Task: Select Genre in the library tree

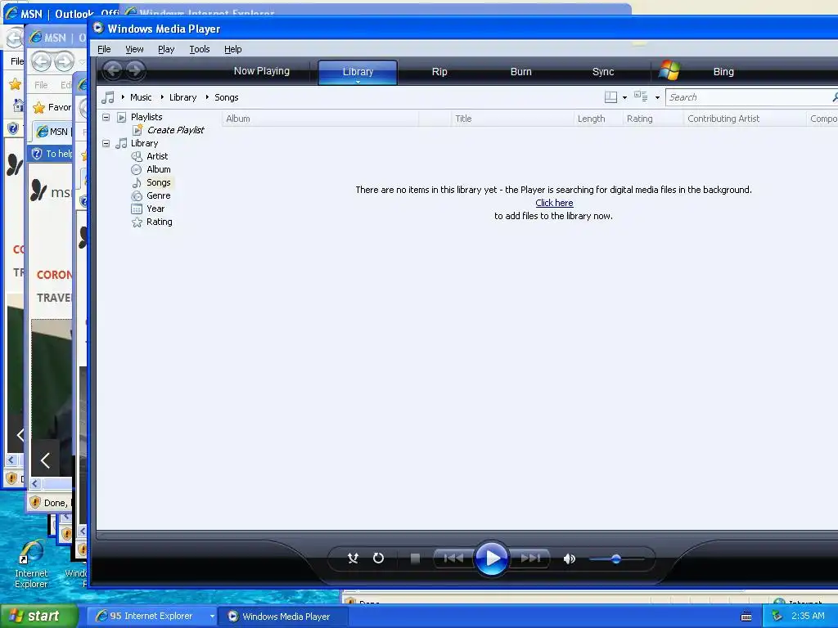Action: [x=158, y=195]
